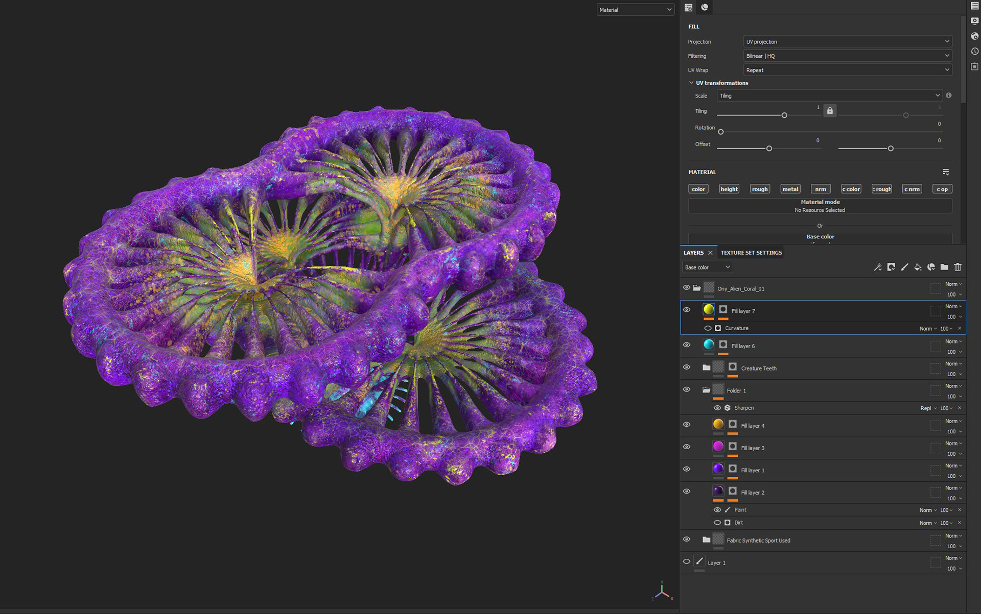This screenshot has width=981, height=614.
Task: Open the Base color channel dropdown
Action: click(707, 267)
